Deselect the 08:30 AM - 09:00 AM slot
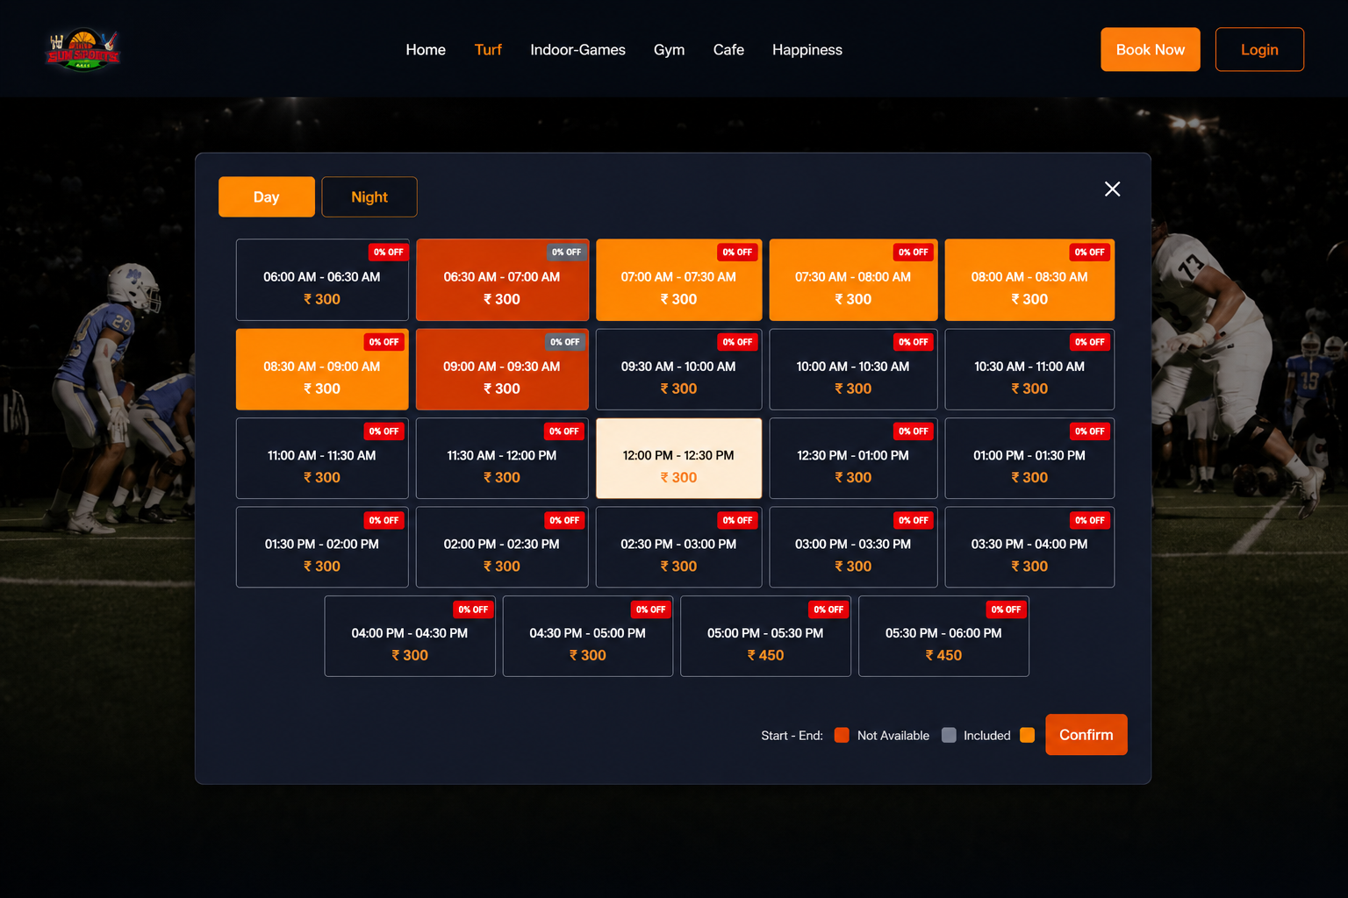 [322, 370]
